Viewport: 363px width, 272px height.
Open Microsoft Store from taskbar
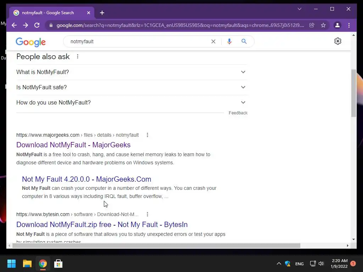[x=58, y=263]
